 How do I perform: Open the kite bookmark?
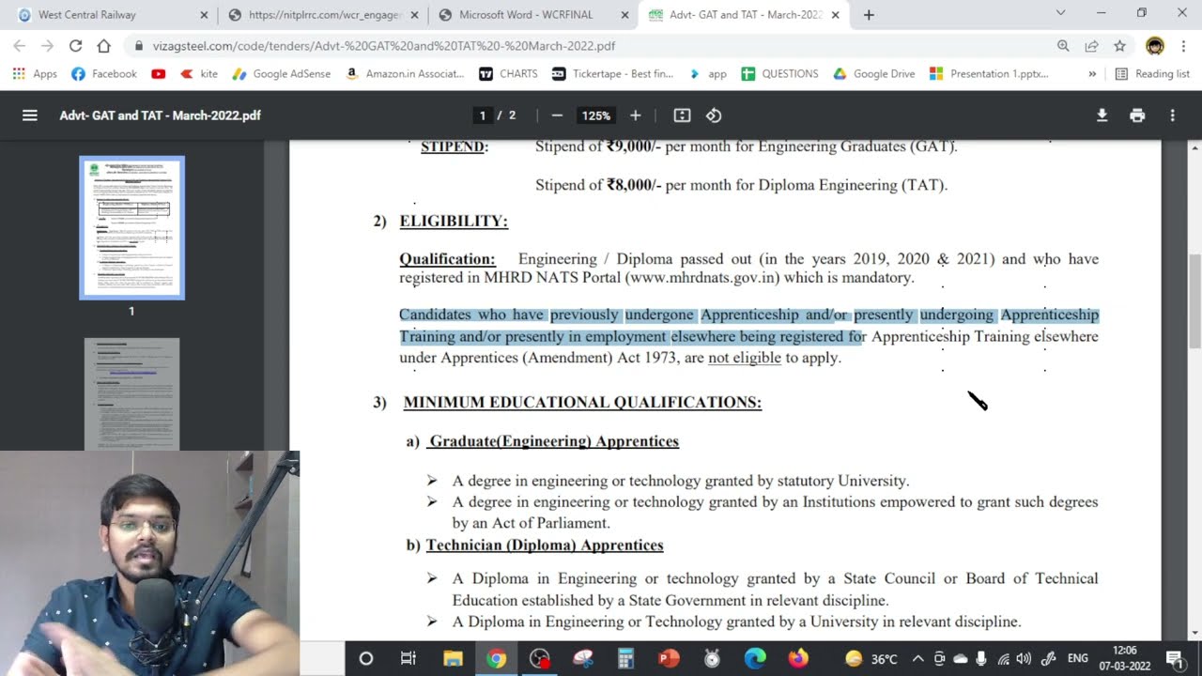pos(199,73)
